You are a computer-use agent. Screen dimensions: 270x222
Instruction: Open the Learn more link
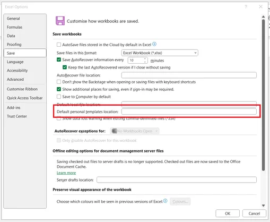pyautogui.click(x=66, y=173)
